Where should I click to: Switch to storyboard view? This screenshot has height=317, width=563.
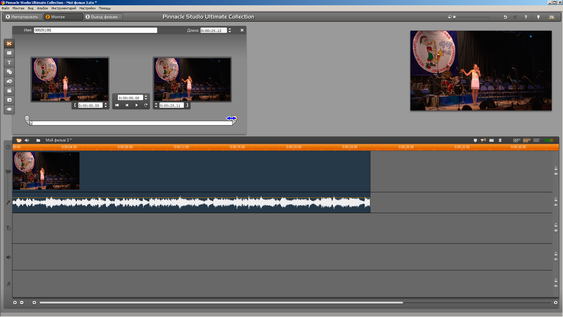pyautogui.click(x=517, y=140)
